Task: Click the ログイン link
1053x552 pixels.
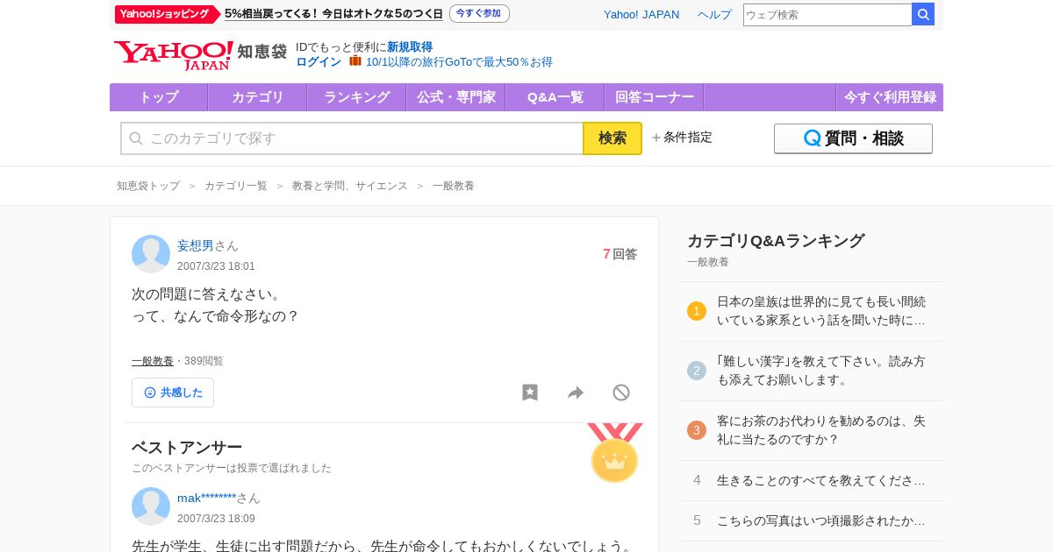Action: tap(319, 62)
